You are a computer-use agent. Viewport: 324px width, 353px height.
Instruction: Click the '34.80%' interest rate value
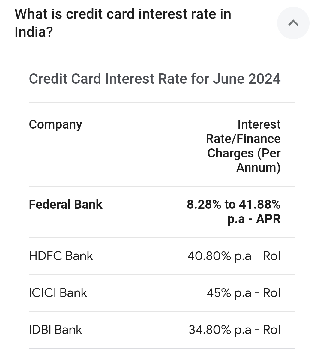(x=210, y=330)
